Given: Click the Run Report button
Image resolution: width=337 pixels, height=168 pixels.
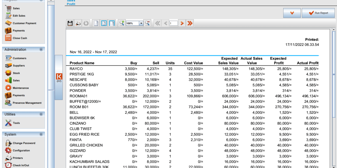Looking at the screenshot, I should [x=318, y=13].
